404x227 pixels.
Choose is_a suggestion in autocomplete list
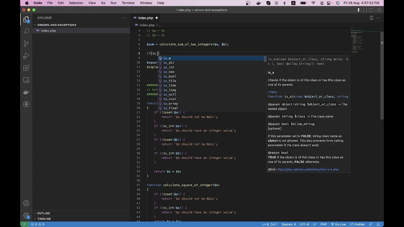(x=211, y=58)
